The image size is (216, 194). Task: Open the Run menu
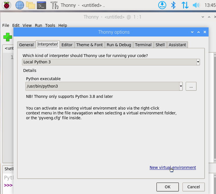point(38,25)
